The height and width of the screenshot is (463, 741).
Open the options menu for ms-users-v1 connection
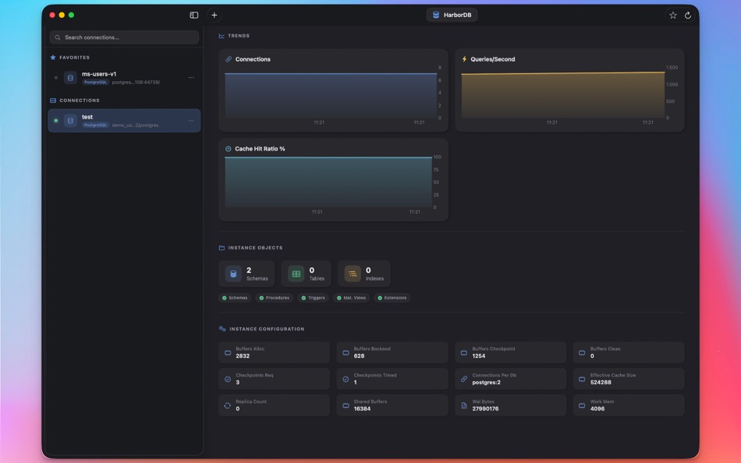point(190,76)
